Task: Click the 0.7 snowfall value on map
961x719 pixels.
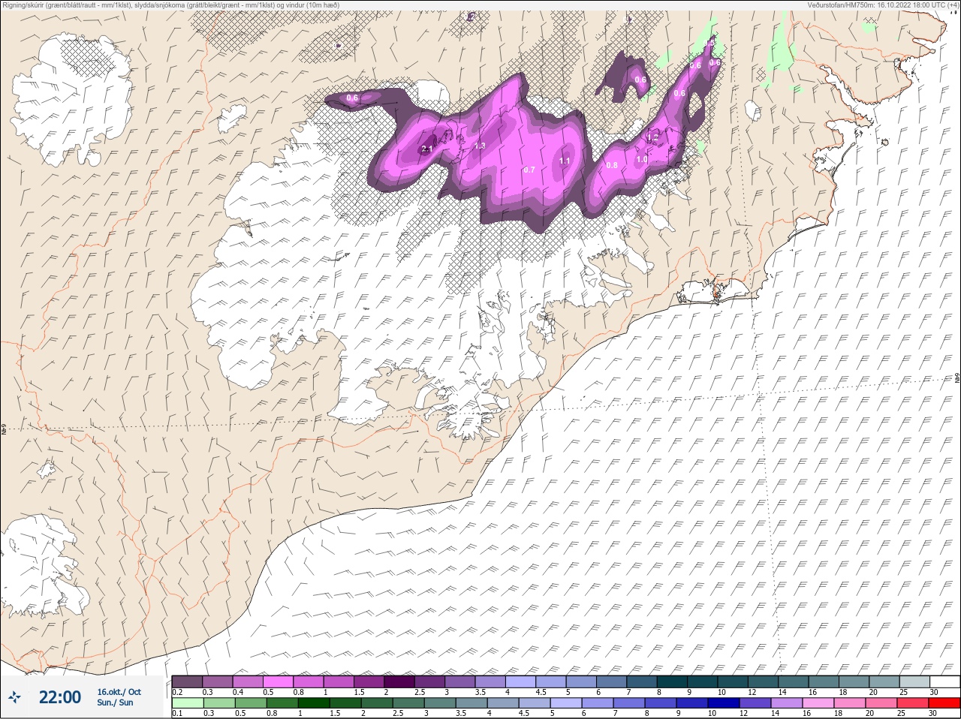Action: point(529,170)
